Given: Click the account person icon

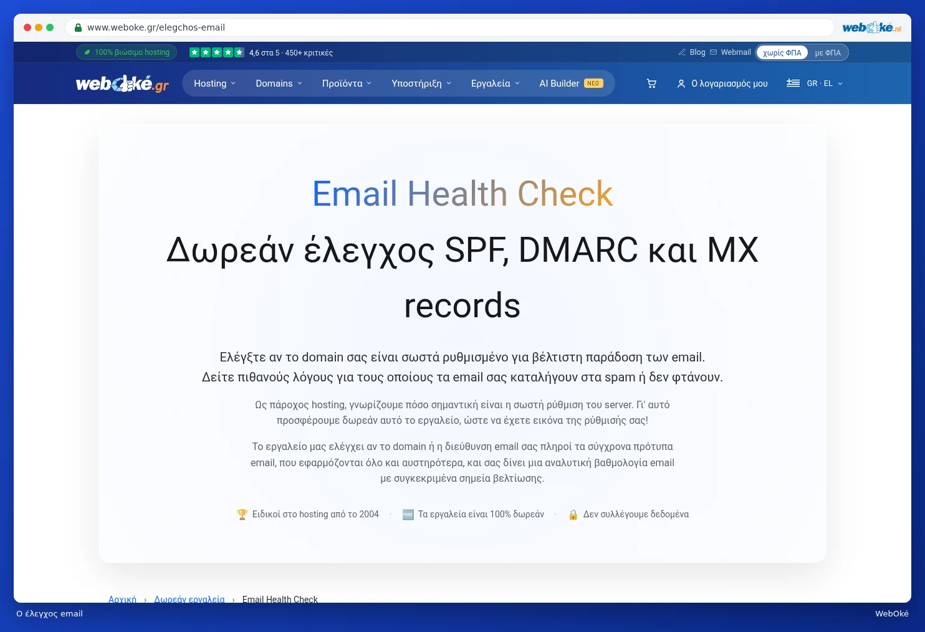Looking at the screenshot, I should [x=681, y=84].
